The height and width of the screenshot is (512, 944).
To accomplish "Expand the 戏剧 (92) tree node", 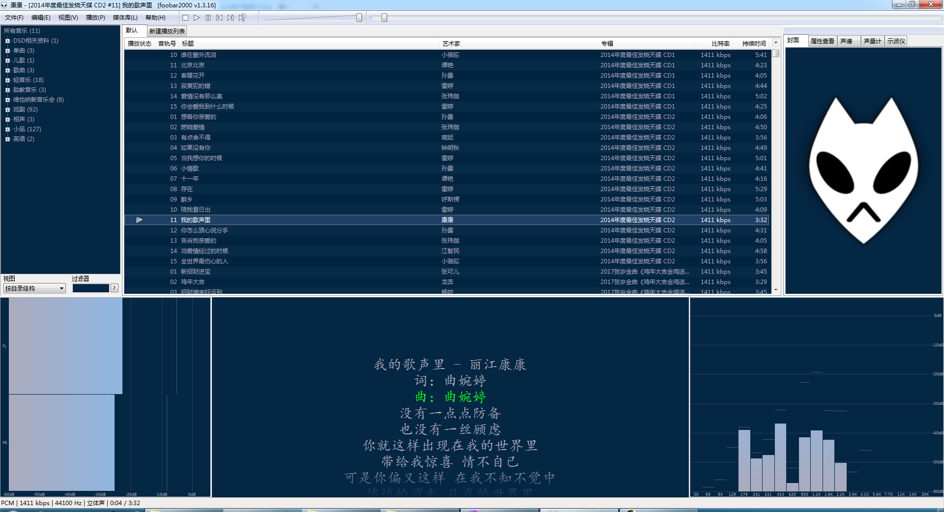I will tap(7, 110).
